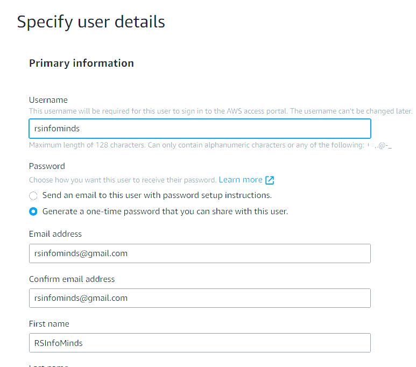Click the username sign-in description text
The width and height of the screenshot is (416, 367).
(x=221, y=111)
